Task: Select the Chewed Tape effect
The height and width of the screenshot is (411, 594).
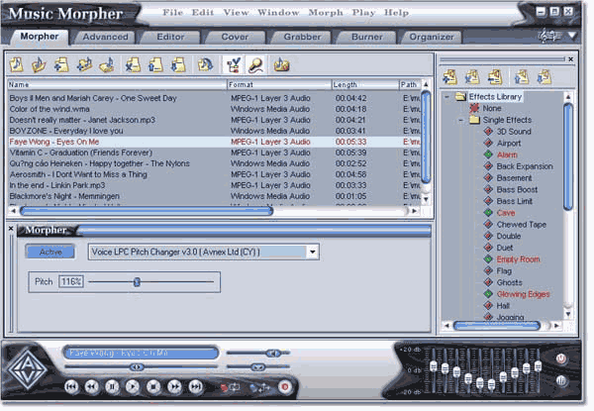Action: (x=519, y=225)
